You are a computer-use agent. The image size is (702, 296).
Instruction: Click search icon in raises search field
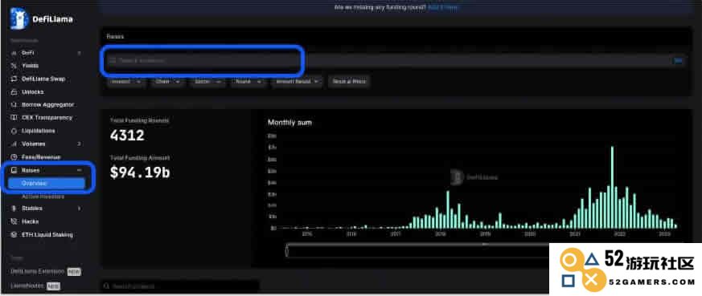(x=113, y=60)
